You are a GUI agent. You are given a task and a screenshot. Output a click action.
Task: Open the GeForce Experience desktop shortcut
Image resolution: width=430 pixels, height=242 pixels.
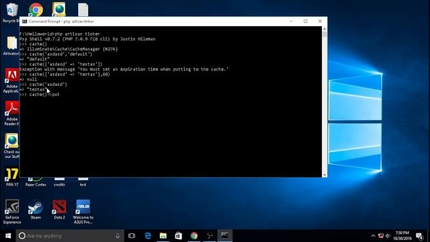tap(12, 212)
